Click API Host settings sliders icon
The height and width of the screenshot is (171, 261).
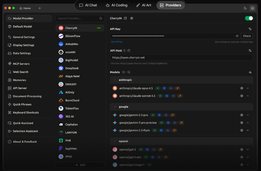(x=250, y=51)
